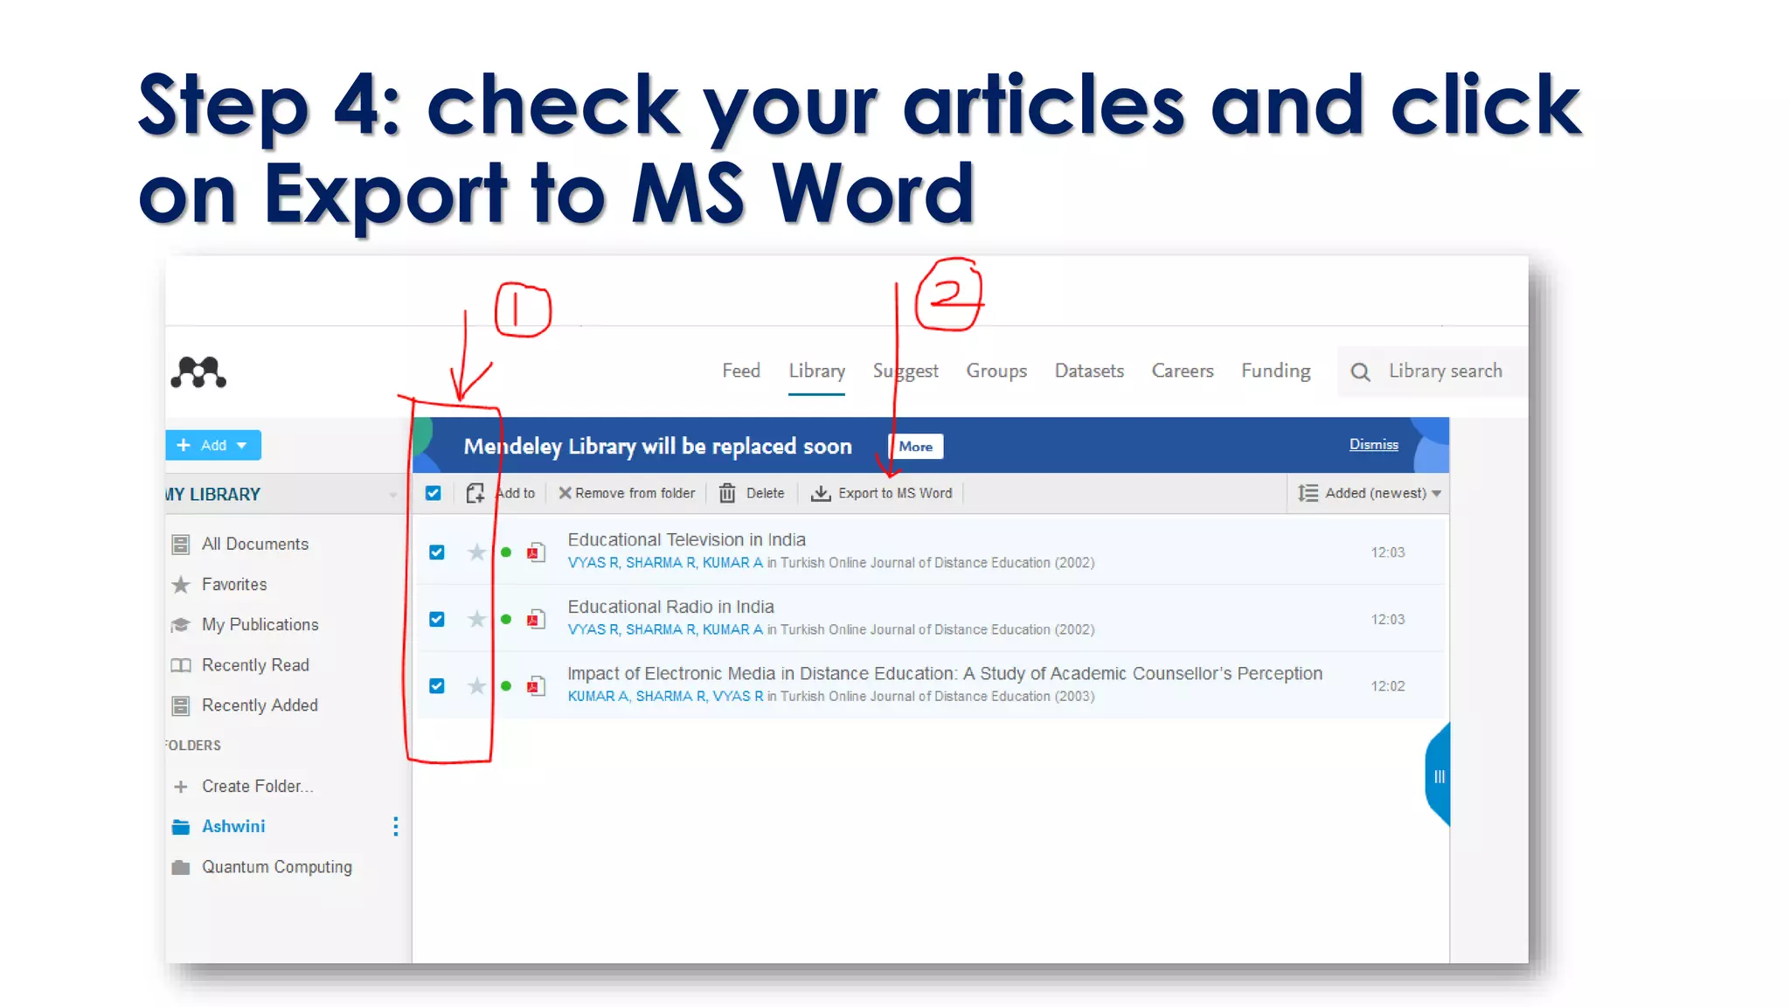Open the Careers tab
Viewport: 1790px width, 1007px height.
point(1183,371)
